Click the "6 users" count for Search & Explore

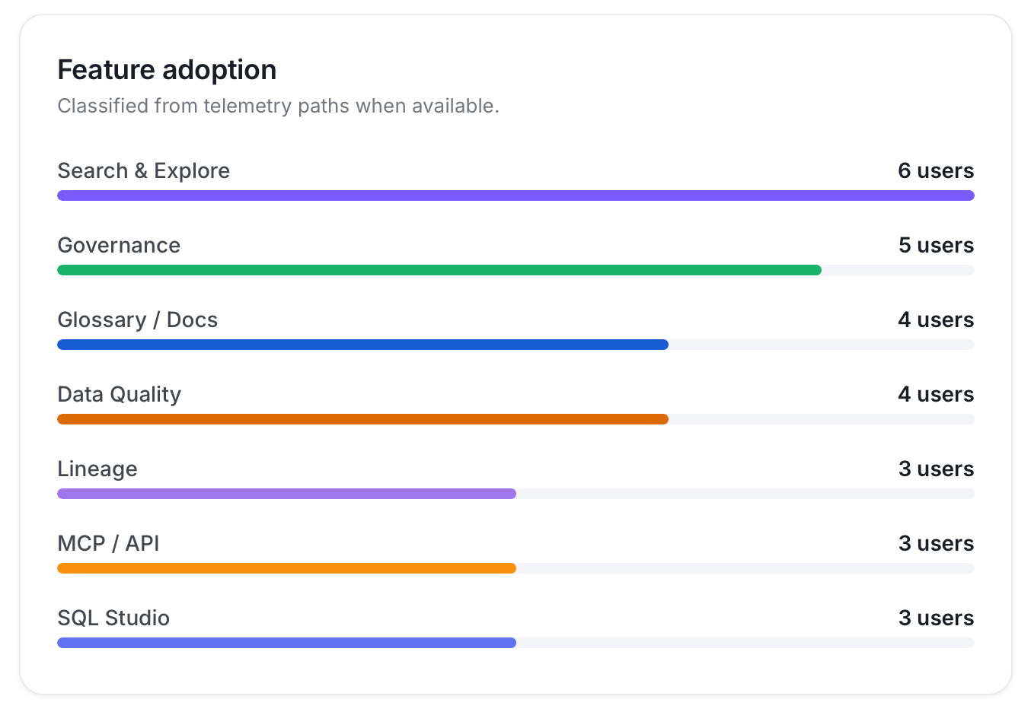click(x=936, y=170)
